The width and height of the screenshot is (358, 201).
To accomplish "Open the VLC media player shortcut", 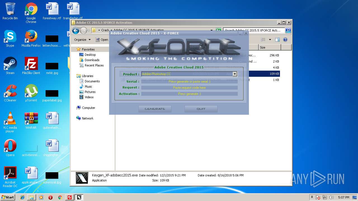I will 10,122.
